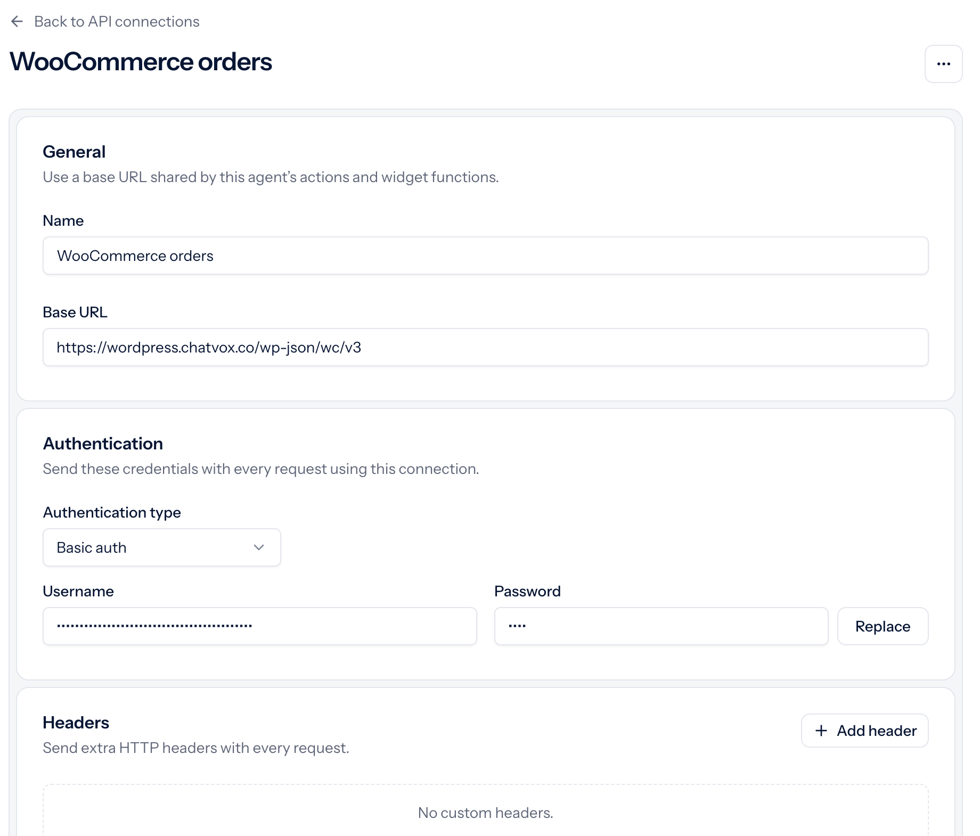
Task: Click 'Send these credentials with every request' description
Action: pyautogui.click(x=261, y=469)
